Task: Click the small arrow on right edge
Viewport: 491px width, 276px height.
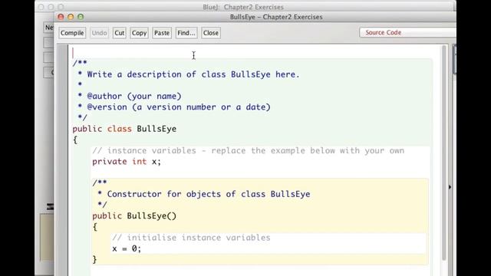Action: (x=450, y=187)
